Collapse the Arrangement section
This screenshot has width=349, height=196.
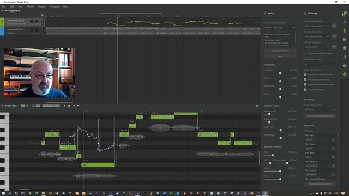[3, 11]
